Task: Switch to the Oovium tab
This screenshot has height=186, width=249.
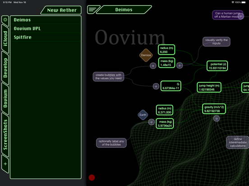Action: pyautogui.click(x=5, y=98)
